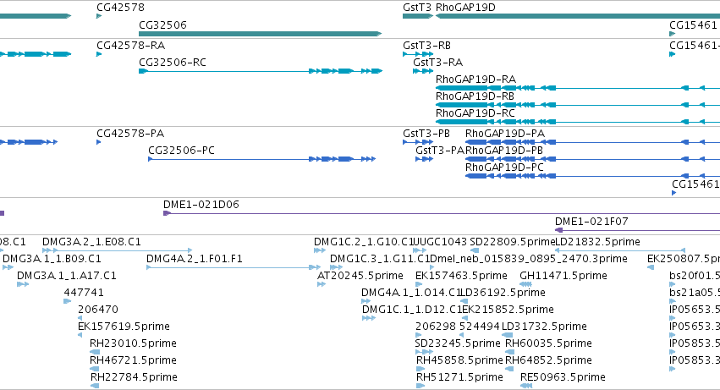
Task: Click RhoGAP19D-PB protein feature
Action: coord(592,159)
